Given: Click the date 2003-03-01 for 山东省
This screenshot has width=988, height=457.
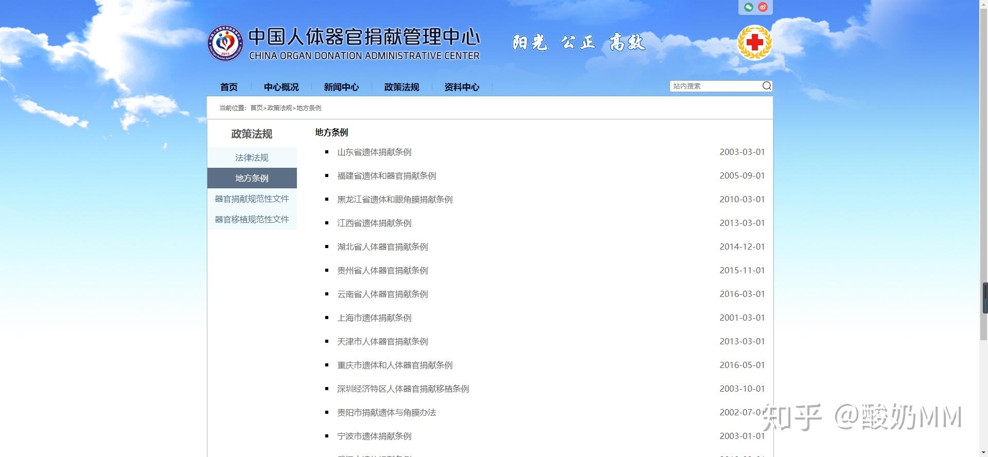Looking at the screenshot, I should pyautogui.click(x=742, y=152).
